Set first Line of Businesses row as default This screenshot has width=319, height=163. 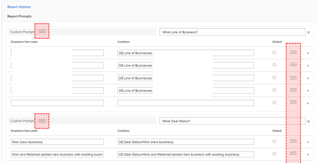point(274,53)
